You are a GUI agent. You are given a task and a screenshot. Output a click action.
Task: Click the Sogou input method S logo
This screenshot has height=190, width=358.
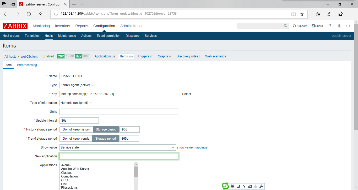(225, 186)
